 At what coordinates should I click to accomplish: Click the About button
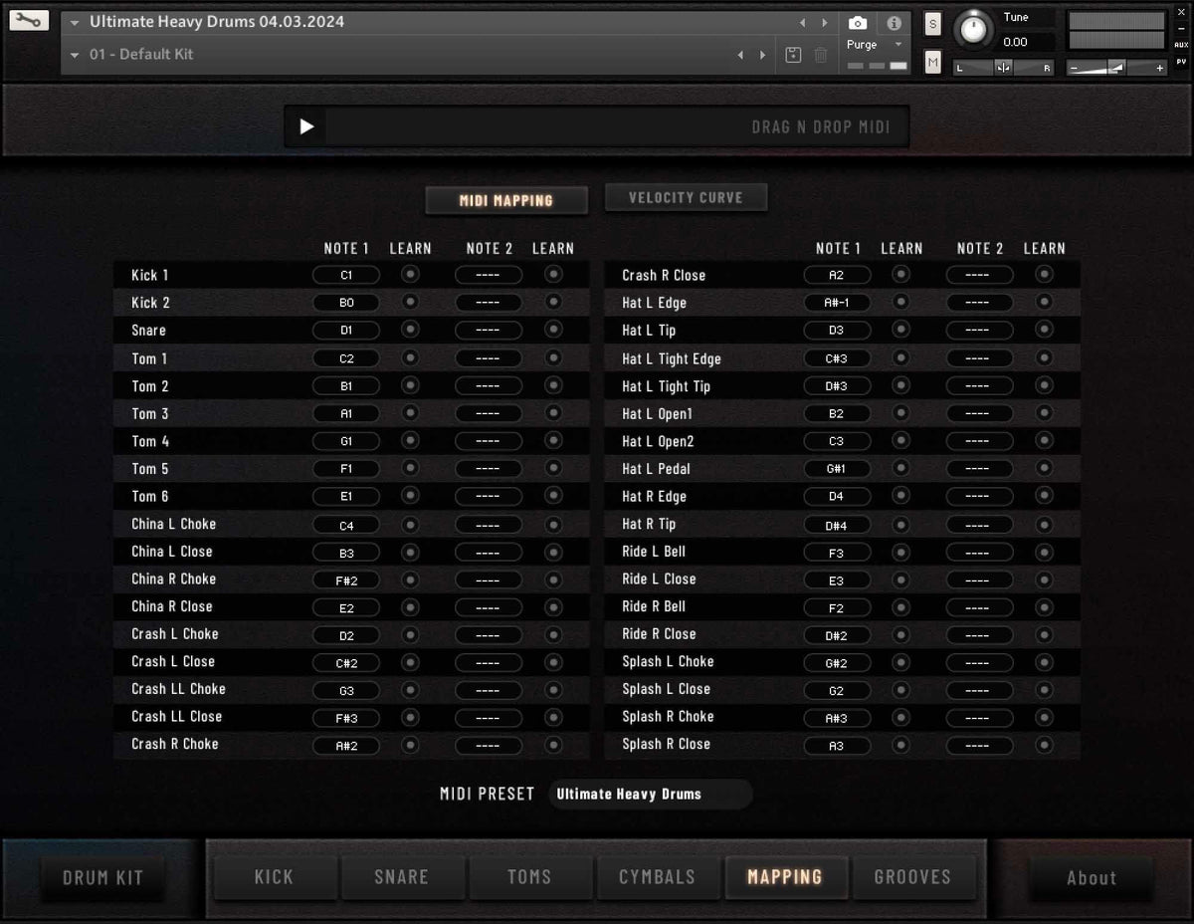pyautogui.click(x=1092, y=878)
